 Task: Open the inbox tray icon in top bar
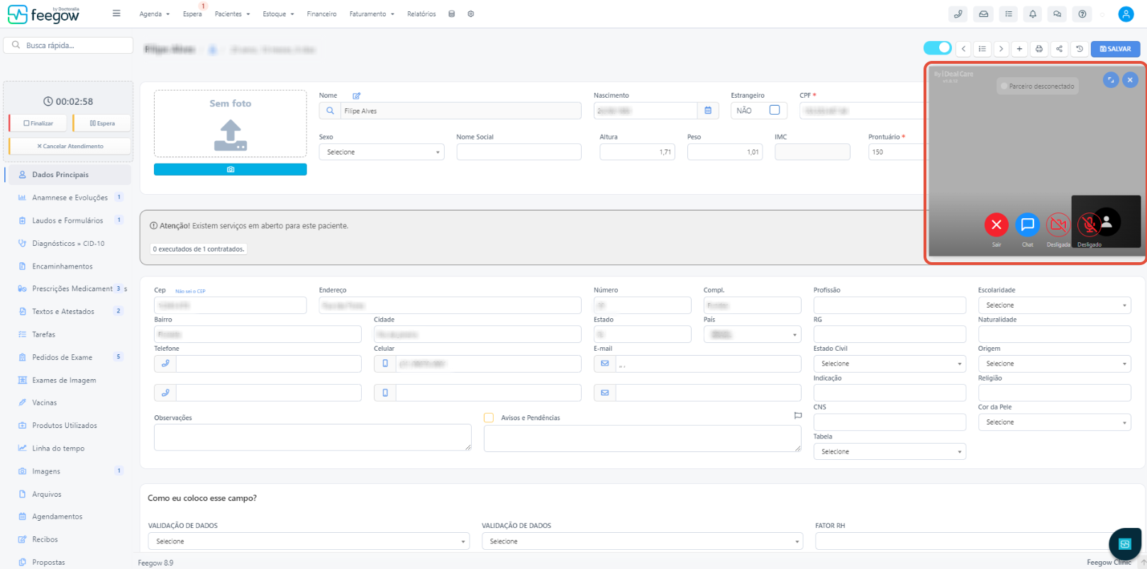(983, 13)
